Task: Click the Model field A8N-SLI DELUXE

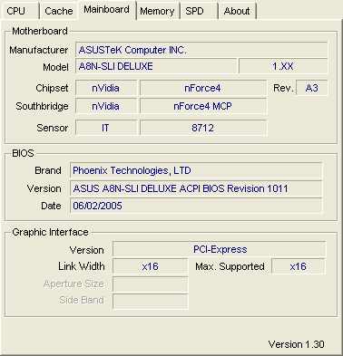Action: point(156,66)
